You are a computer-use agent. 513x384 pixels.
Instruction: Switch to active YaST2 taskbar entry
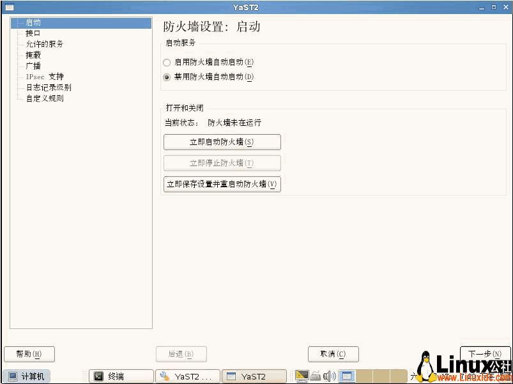(x=254, y=376)
